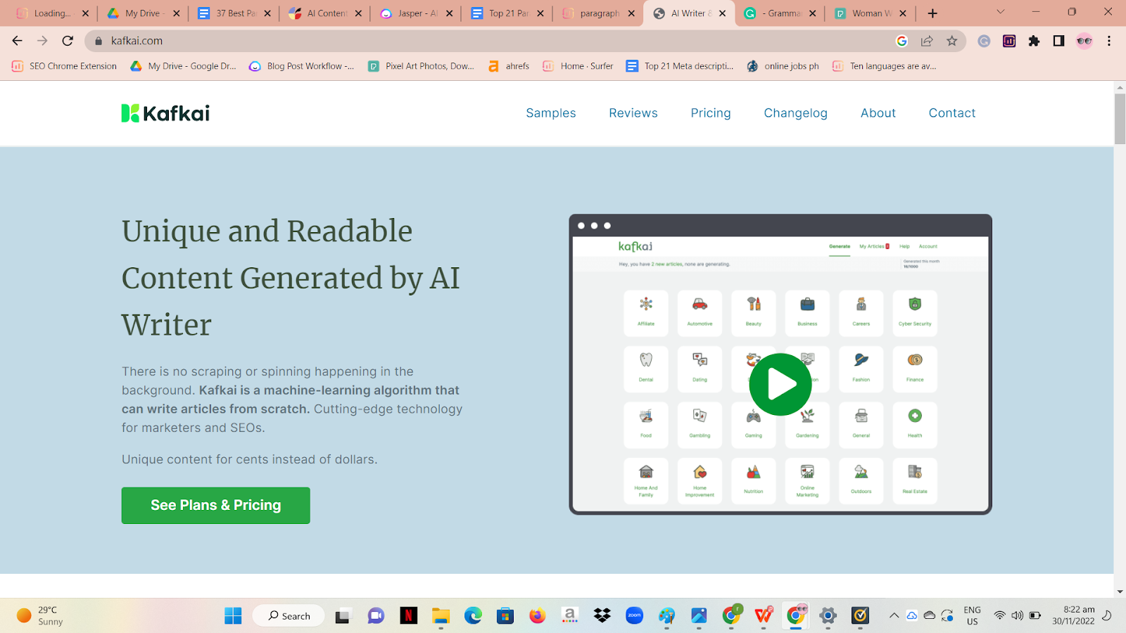Bookmark this page with the star icon
This screenshot has width=1126, height=633.
(x=952, y=41)
